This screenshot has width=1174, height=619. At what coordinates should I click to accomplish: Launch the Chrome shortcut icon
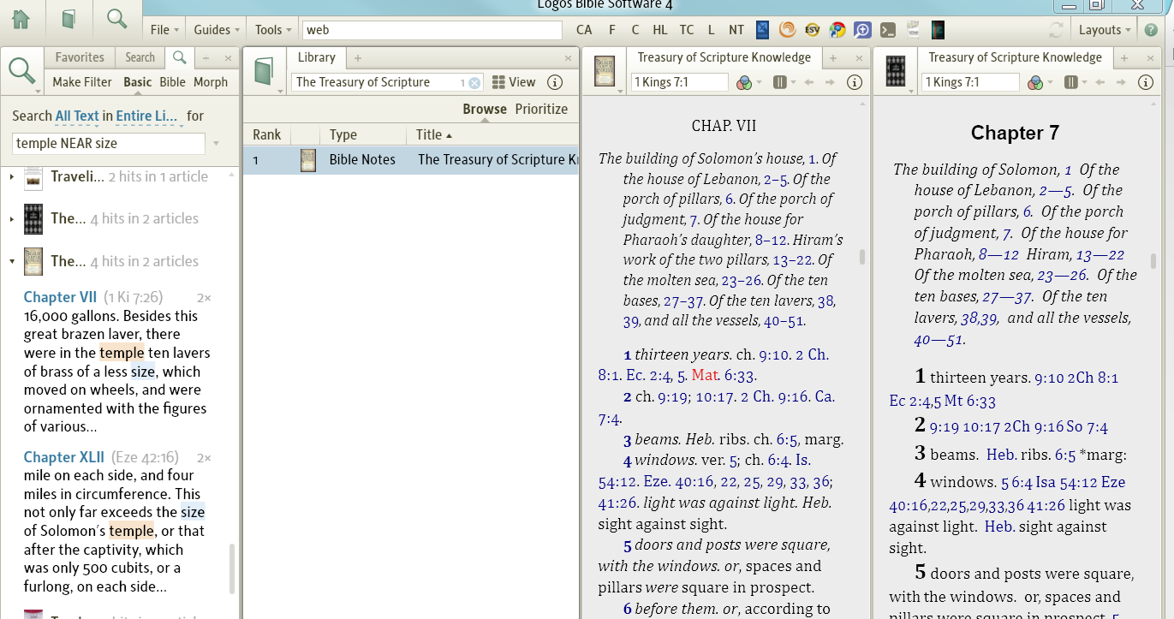837,29
